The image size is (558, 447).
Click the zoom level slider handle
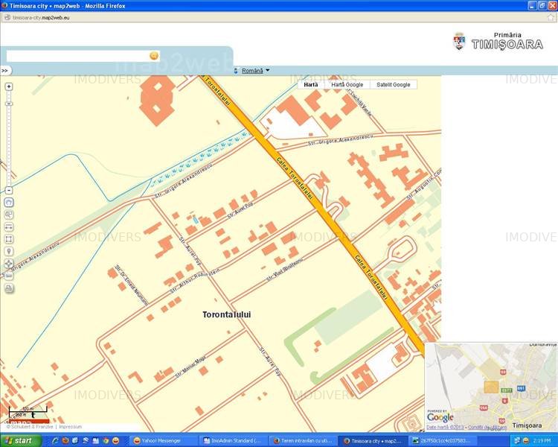tap(9, 103)
